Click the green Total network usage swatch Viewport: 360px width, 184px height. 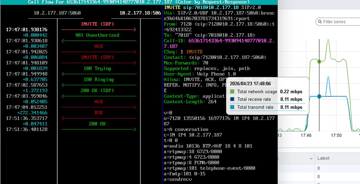pyautogui.click(x=232, y=91)
